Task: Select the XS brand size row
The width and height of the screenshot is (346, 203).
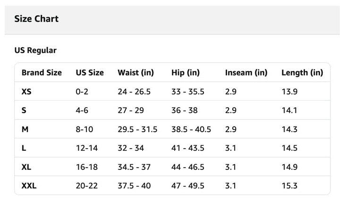Action: [172, 92]
